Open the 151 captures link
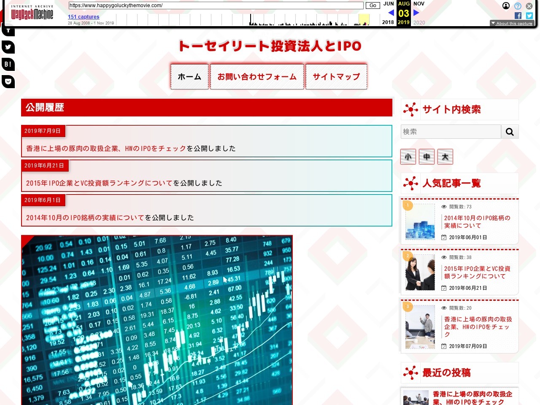 [x=84, y=17]
